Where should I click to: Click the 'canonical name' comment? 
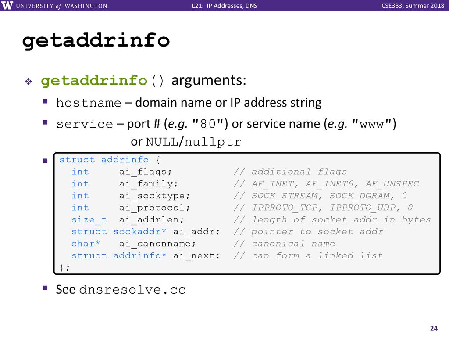tap(293, 244)
